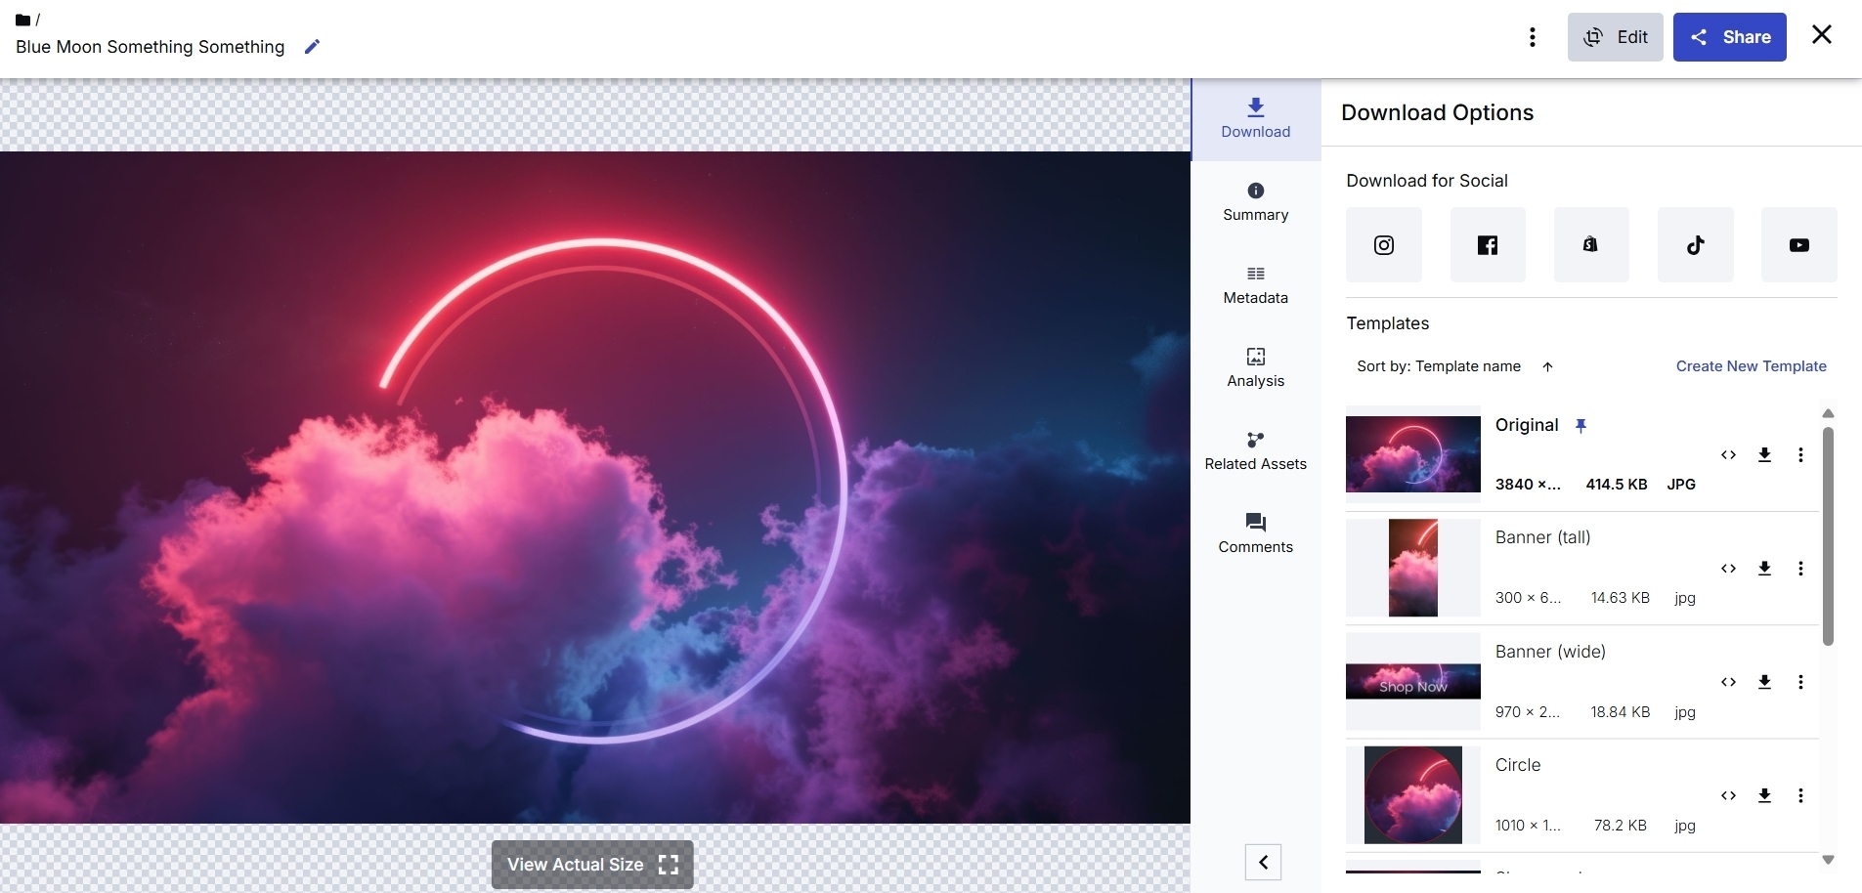Get embed code for Banner (wide)
This screenshot has width=1862, height=893.
tap(1728, 682)
